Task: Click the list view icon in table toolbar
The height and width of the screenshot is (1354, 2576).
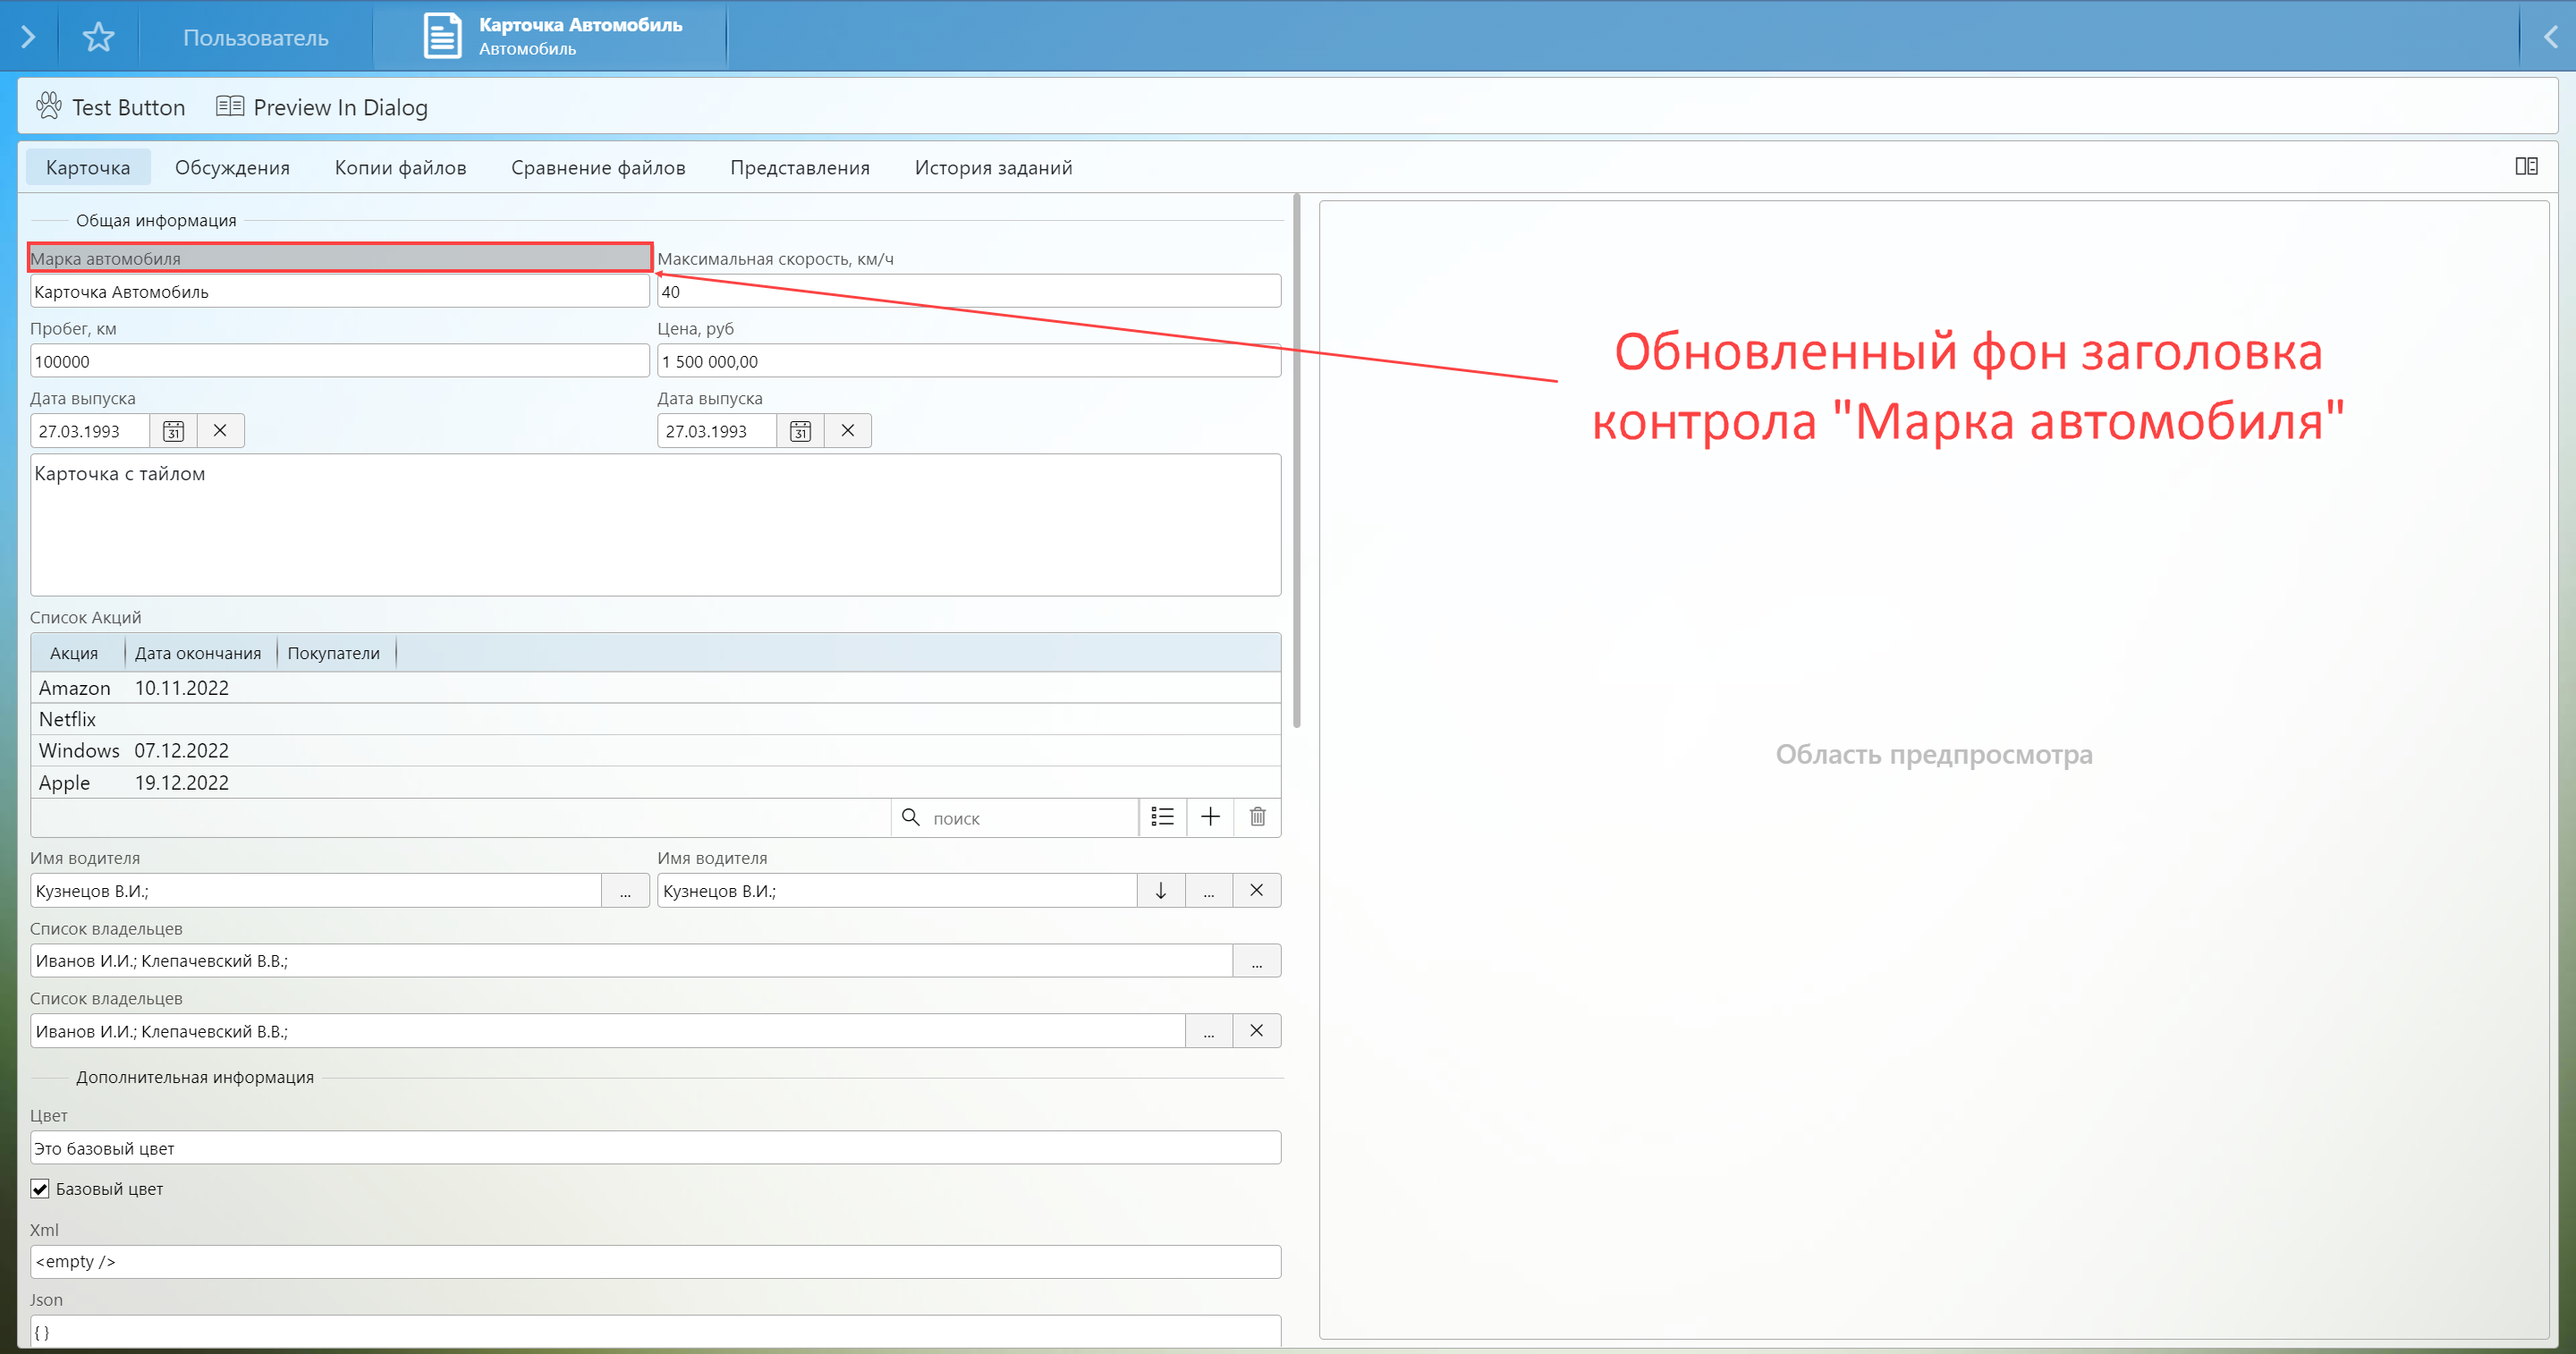Action: pyautogui.click(x=1162, y=817)
